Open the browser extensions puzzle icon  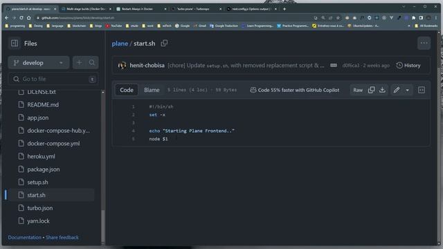414,18
